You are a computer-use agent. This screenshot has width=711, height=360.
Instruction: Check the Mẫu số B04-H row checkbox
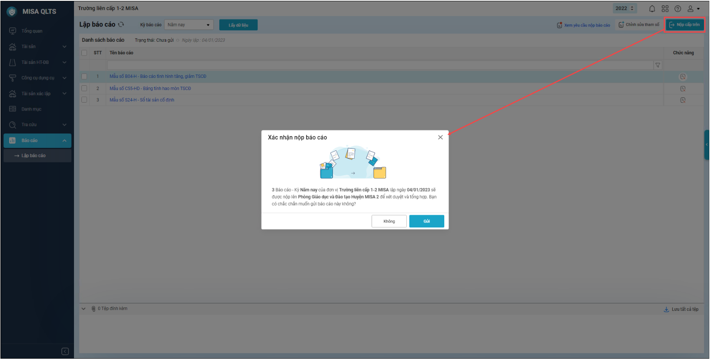(x=84, y=77)
